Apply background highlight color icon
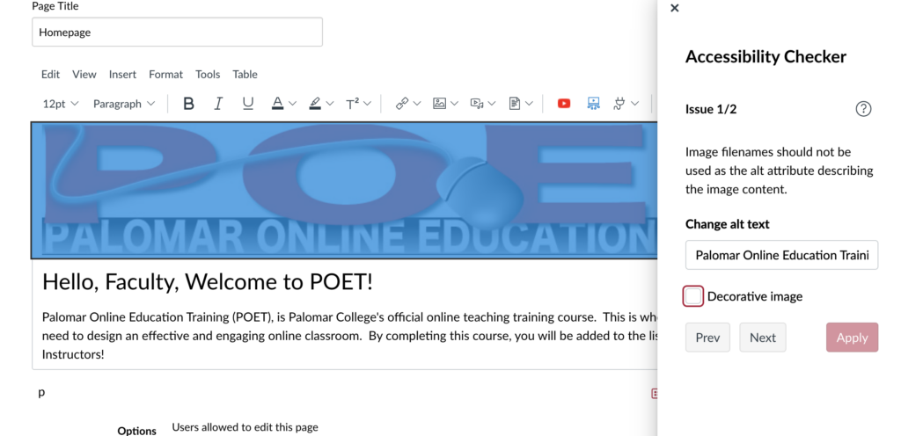901x436 pixels. 315,104
